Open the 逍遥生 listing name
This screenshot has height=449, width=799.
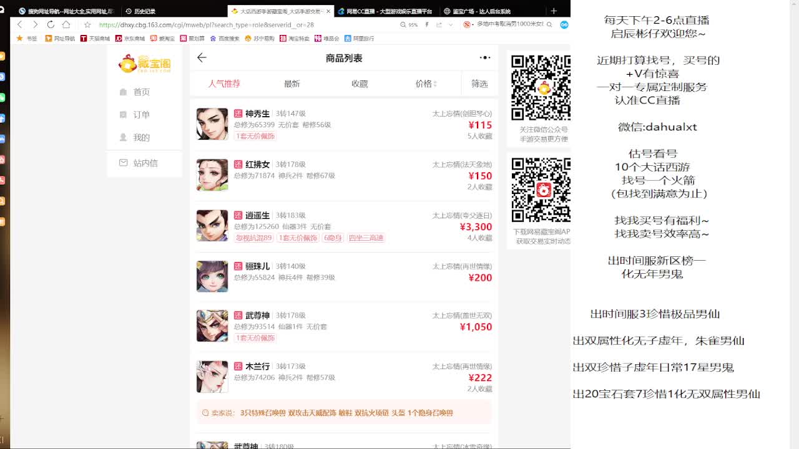pyautogui.click(x=257, y=215)
